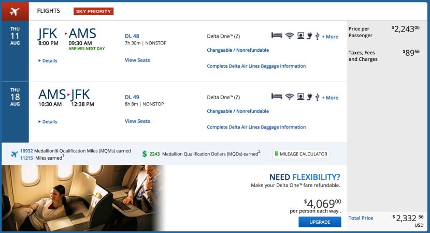430x233 pixels.
Task: Click the flat-bed seat icon for DL 49
Action: tap(277, 97)
